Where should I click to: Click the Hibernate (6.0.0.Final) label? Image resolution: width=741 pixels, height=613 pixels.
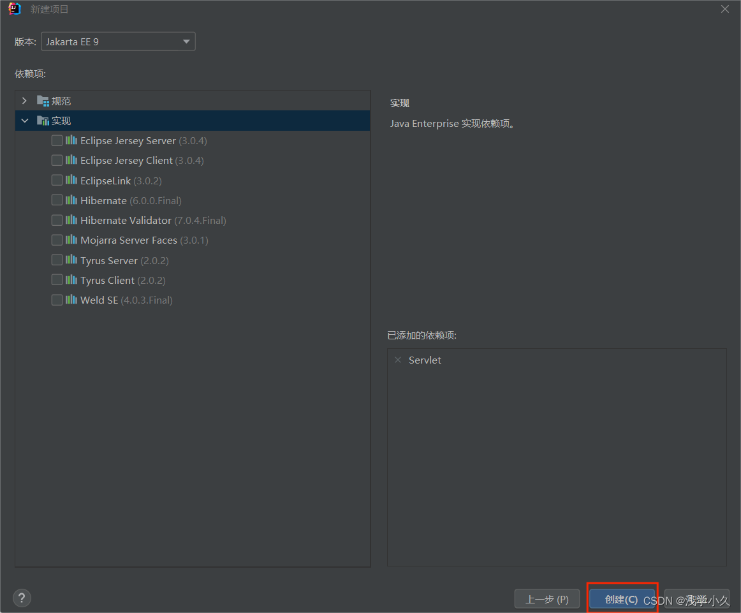click(x=131, y=200)
